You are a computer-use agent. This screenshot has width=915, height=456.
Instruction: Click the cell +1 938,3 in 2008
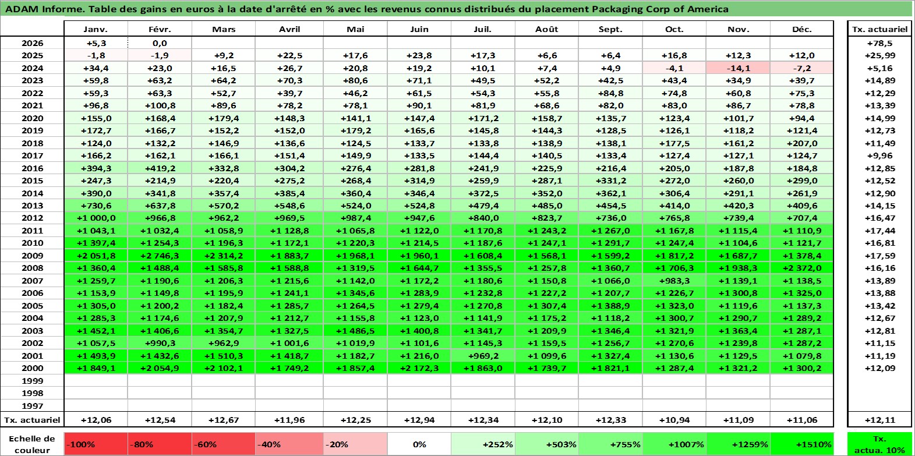click(738, 268)
